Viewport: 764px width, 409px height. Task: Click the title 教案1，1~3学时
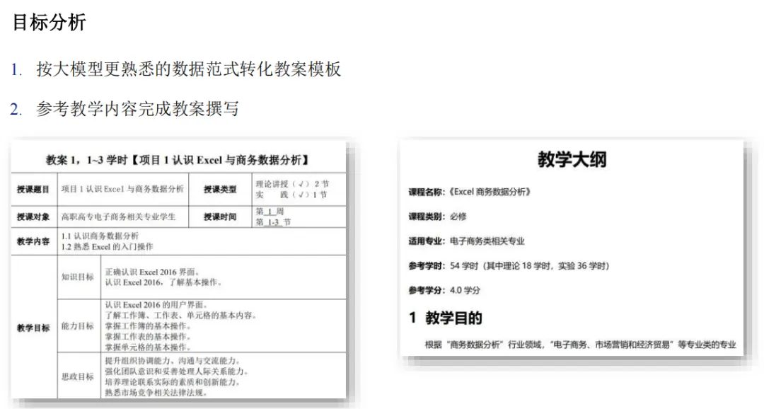(87, 160)
